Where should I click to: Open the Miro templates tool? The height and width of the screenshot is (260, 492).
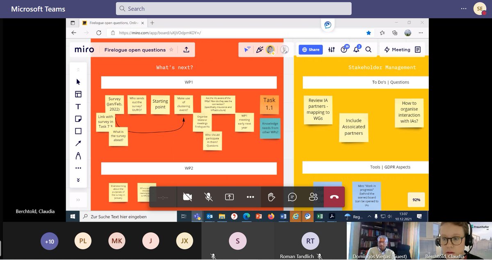click(78, 94)
